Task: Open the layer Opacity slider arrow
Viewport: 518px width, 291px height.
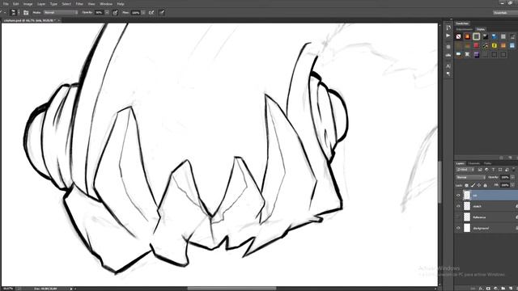Action: [512, 178]
